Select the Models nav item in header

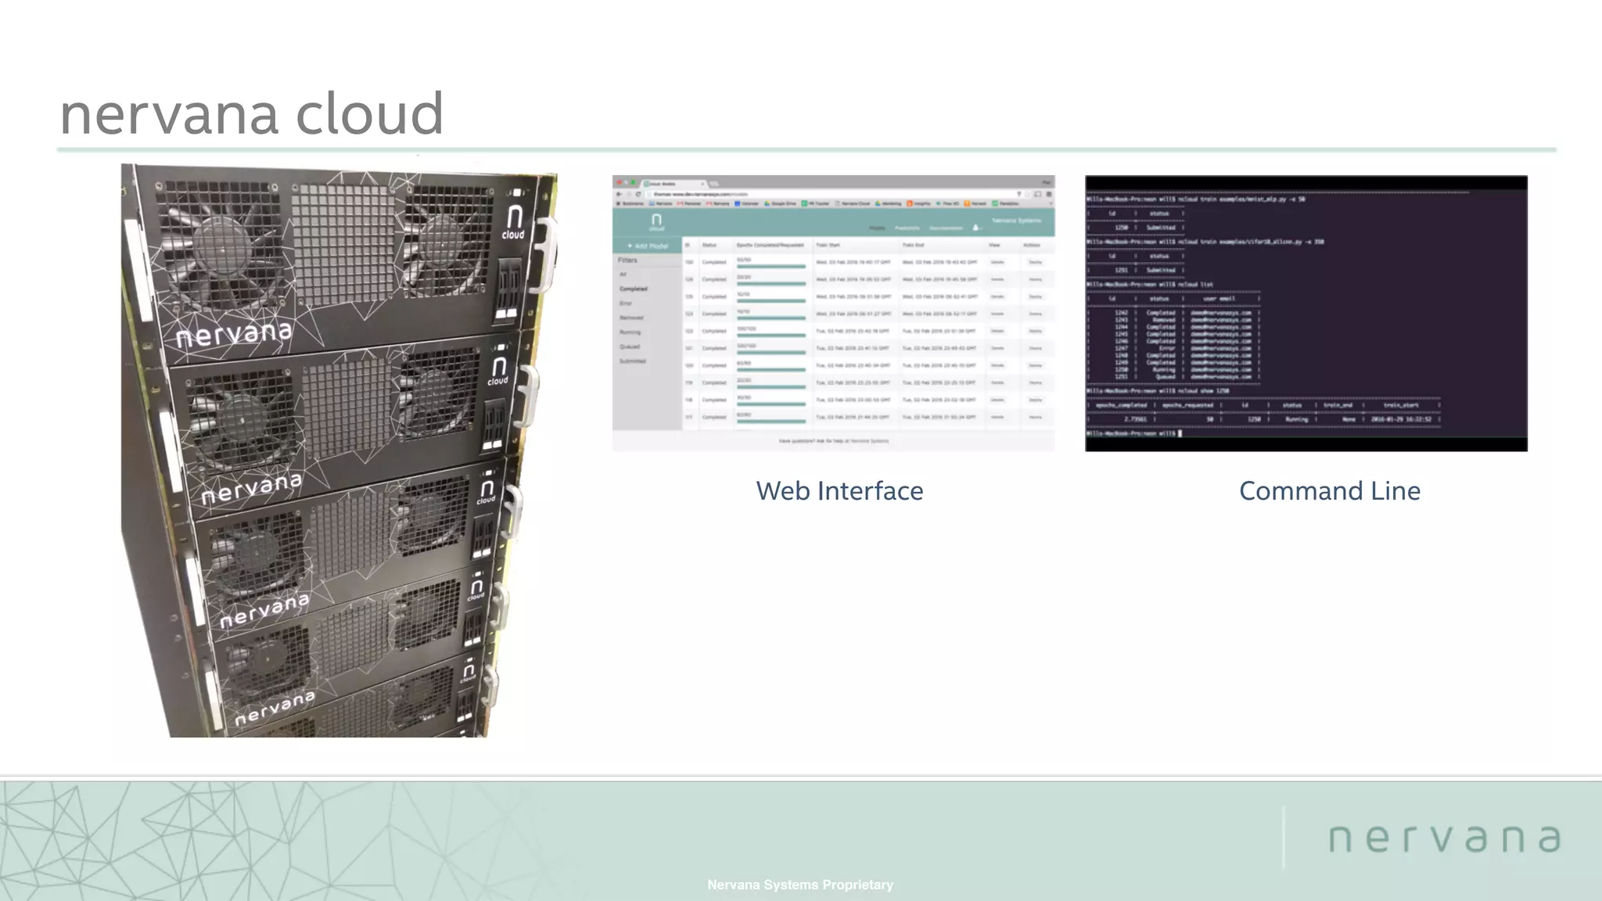pos(878,228)
